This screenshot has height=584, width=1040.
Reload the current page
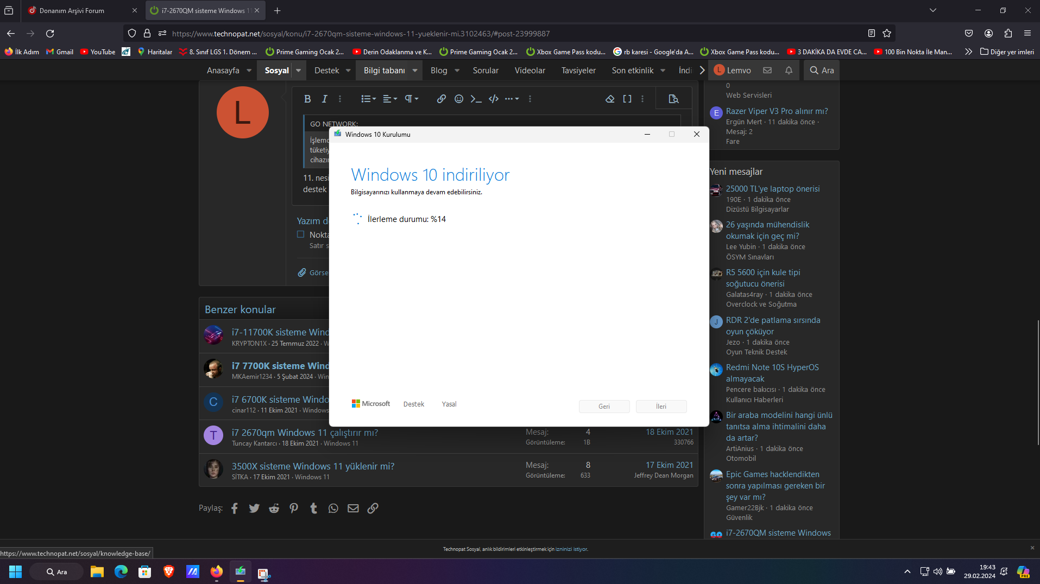pyautogui.click(x=50, y=33)
